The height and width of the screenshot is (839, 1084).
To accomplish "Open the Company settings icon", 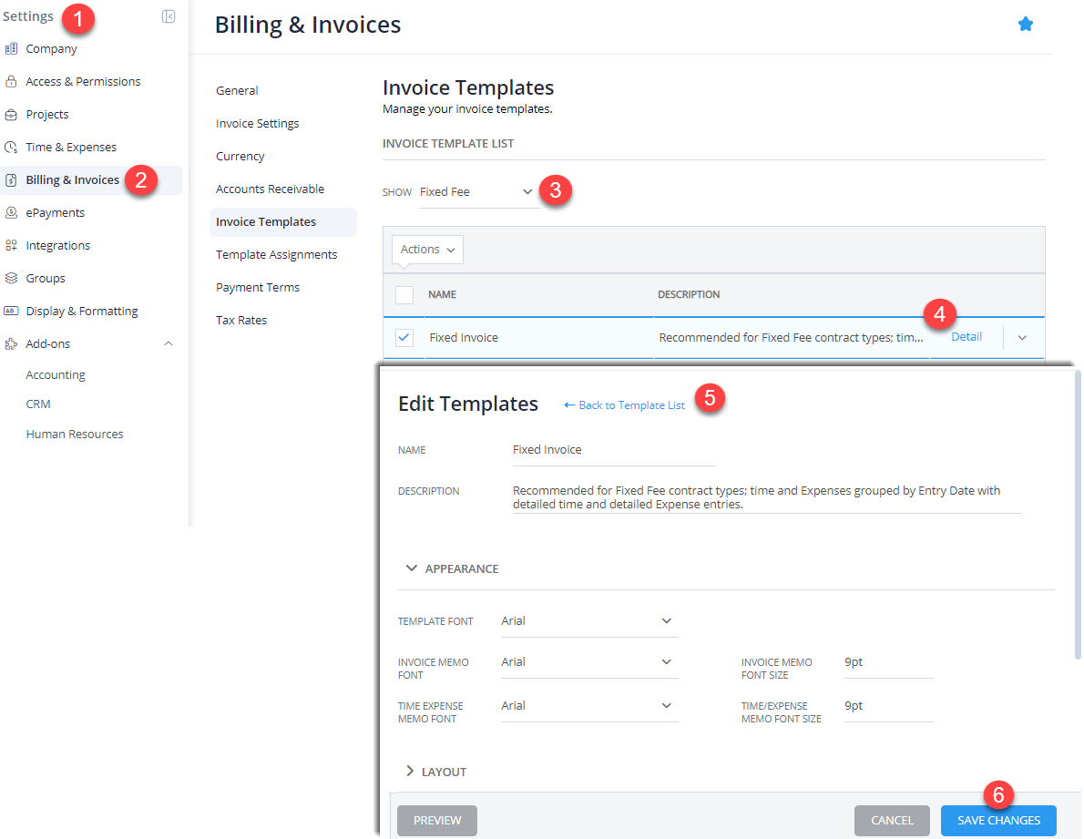I will (x=12, y=48).
